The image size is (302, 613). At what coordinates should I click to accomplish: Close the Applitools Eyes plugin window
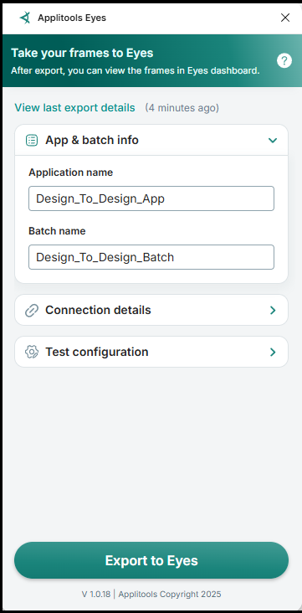tap(285, 18)
